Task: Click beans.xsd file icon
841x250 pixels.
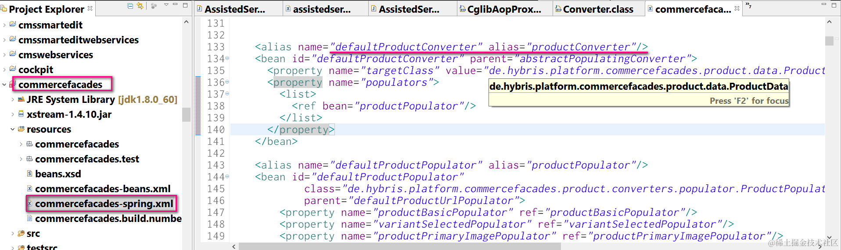Action: 29,174
